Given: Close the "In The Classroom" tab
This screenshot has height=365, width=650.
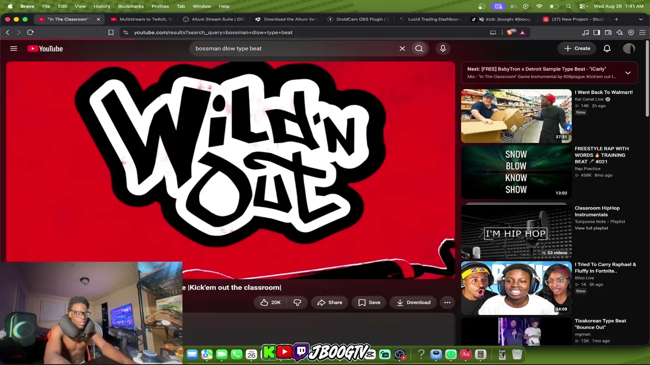Looking at the screenshot, I should (x=98, y=19).
